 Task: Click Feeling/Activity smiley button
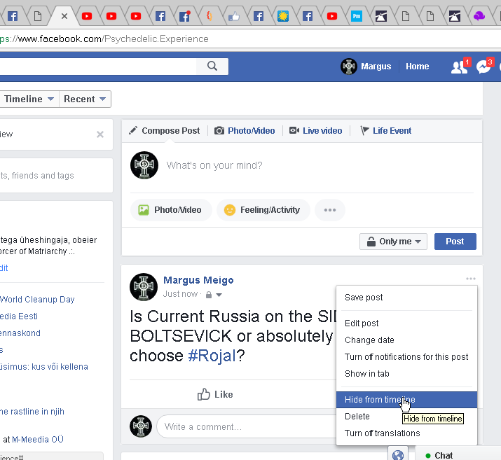(x=263, y=210)
